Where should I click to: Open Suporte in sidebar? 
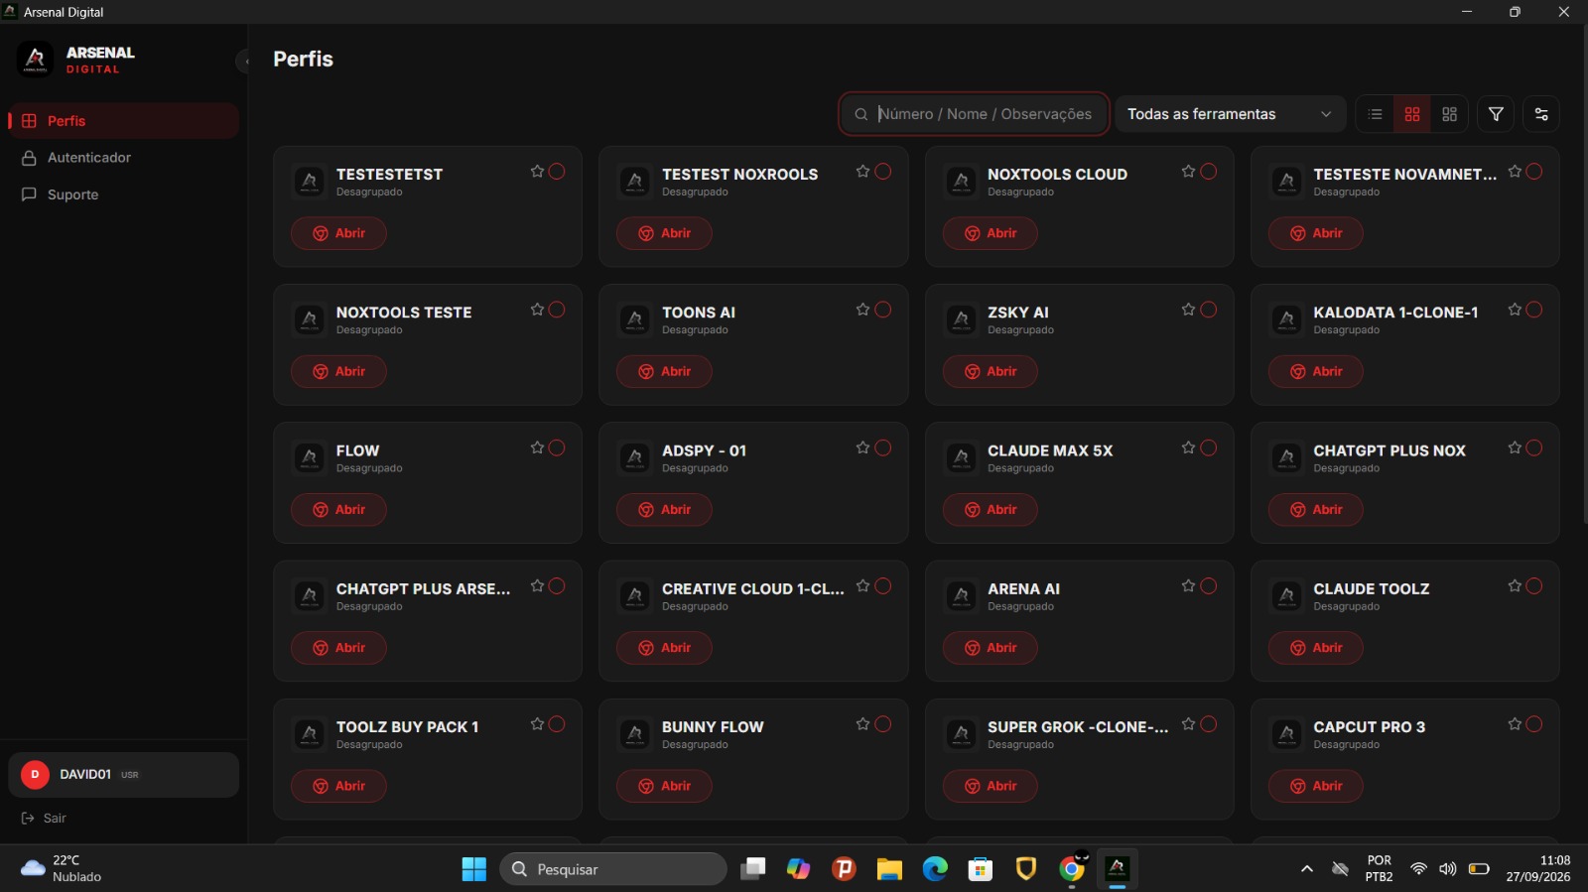click(x=123, y=194)
